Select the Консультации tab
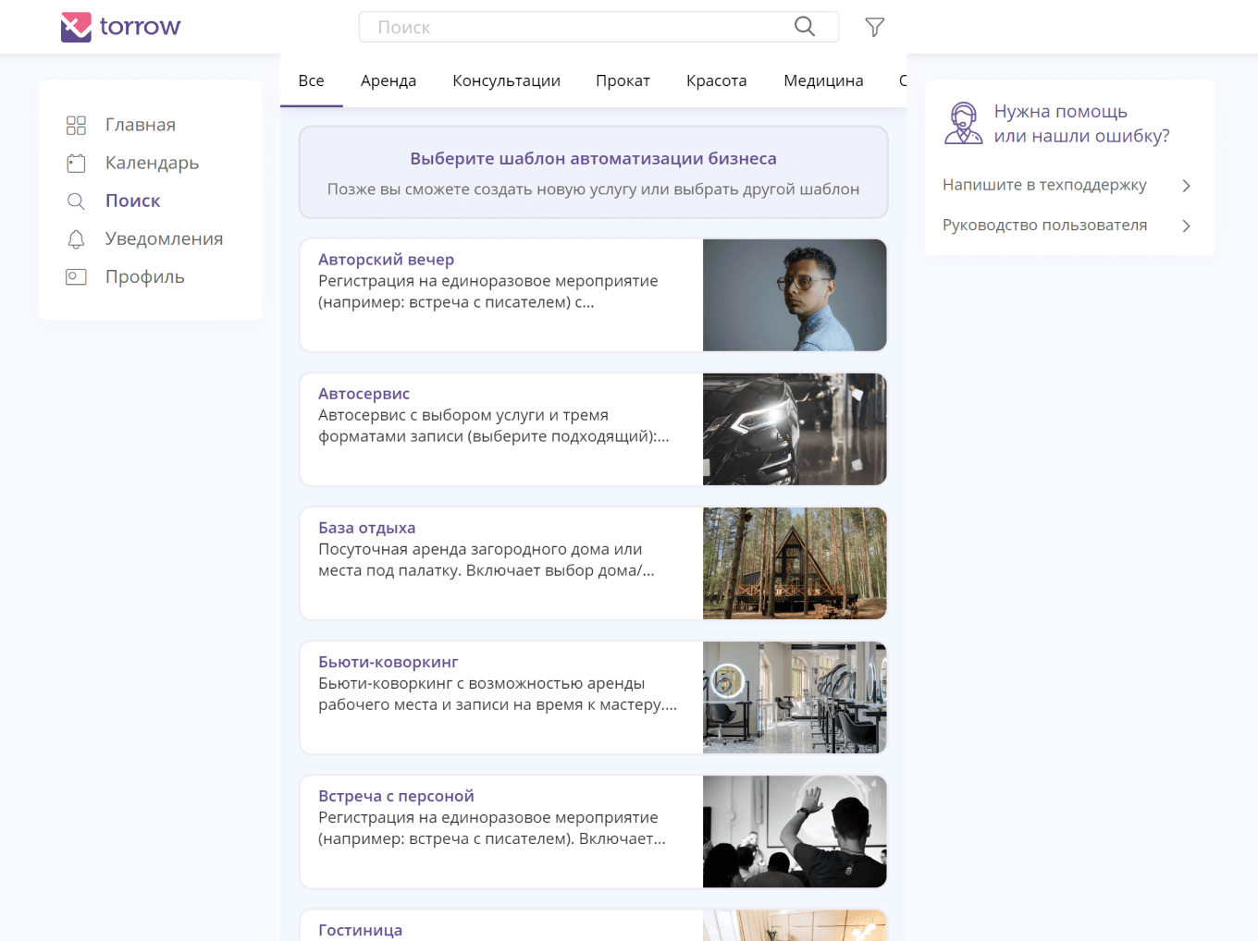 coord(506,81)
